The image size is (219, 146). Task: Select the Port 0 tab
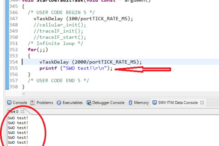click(13, 112)
